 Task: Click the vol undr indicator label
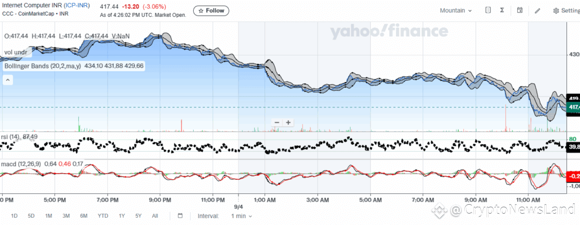tap(15, 53)
